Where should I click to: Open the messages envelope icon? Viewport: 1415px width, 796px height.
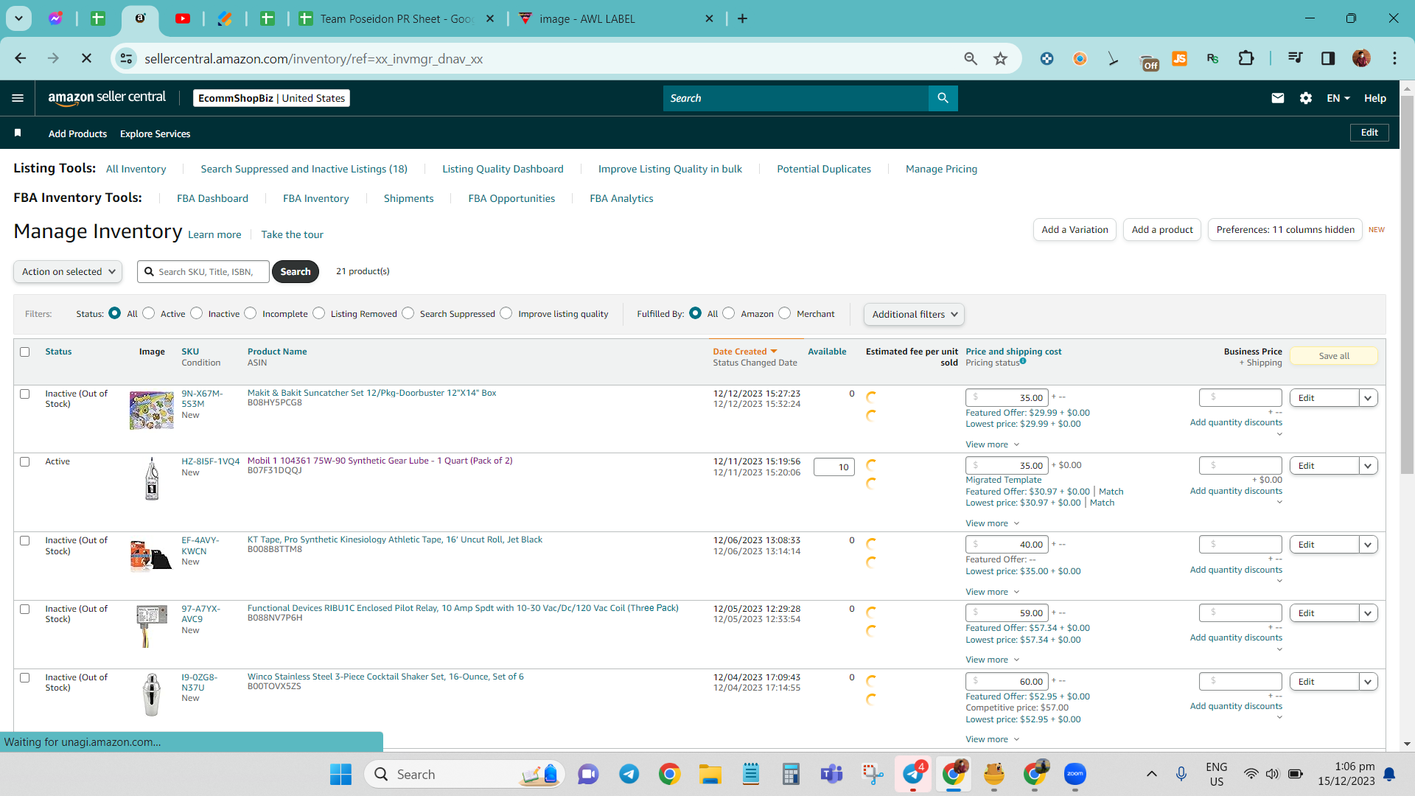pos(1278,98)
